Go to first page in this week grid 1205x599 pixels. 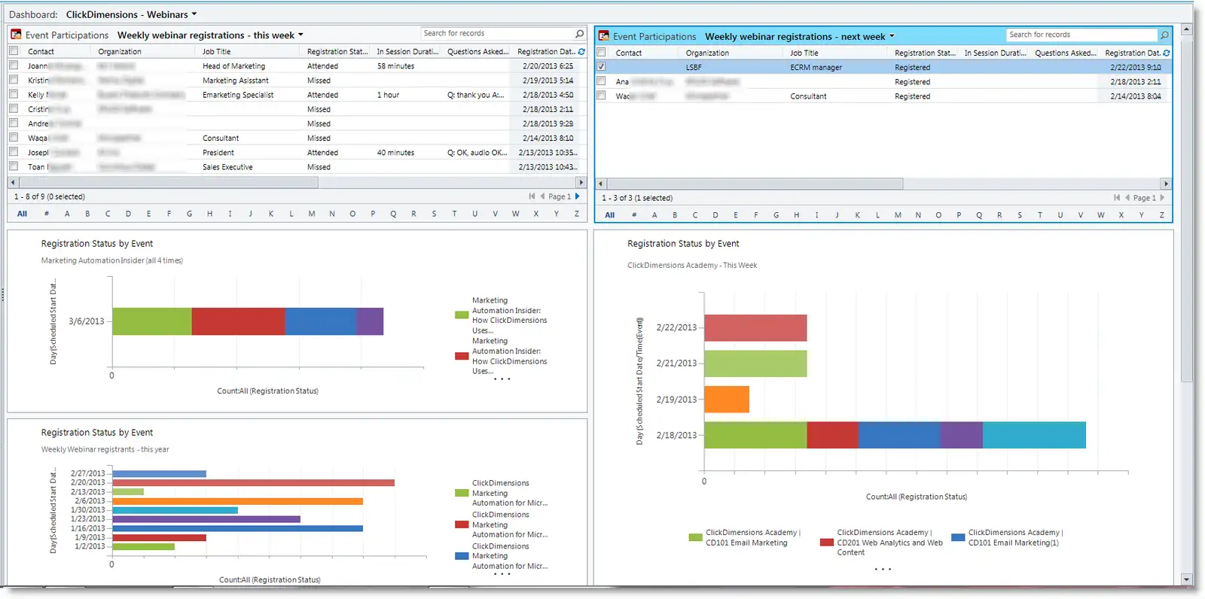(x=532, y=196)
